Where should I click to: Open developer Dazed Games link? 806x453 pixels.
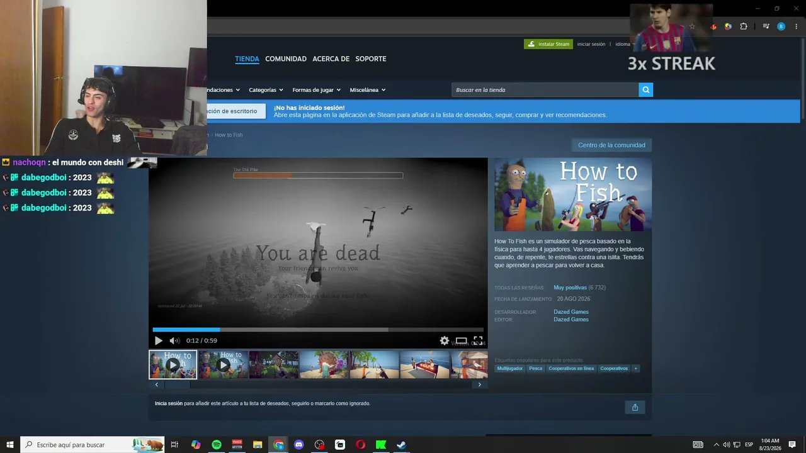pos(571,312)
